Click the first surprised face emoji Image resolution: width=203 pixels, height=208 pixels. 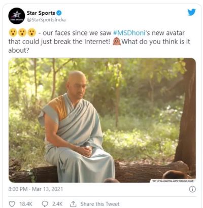click(x=13, y=32)
